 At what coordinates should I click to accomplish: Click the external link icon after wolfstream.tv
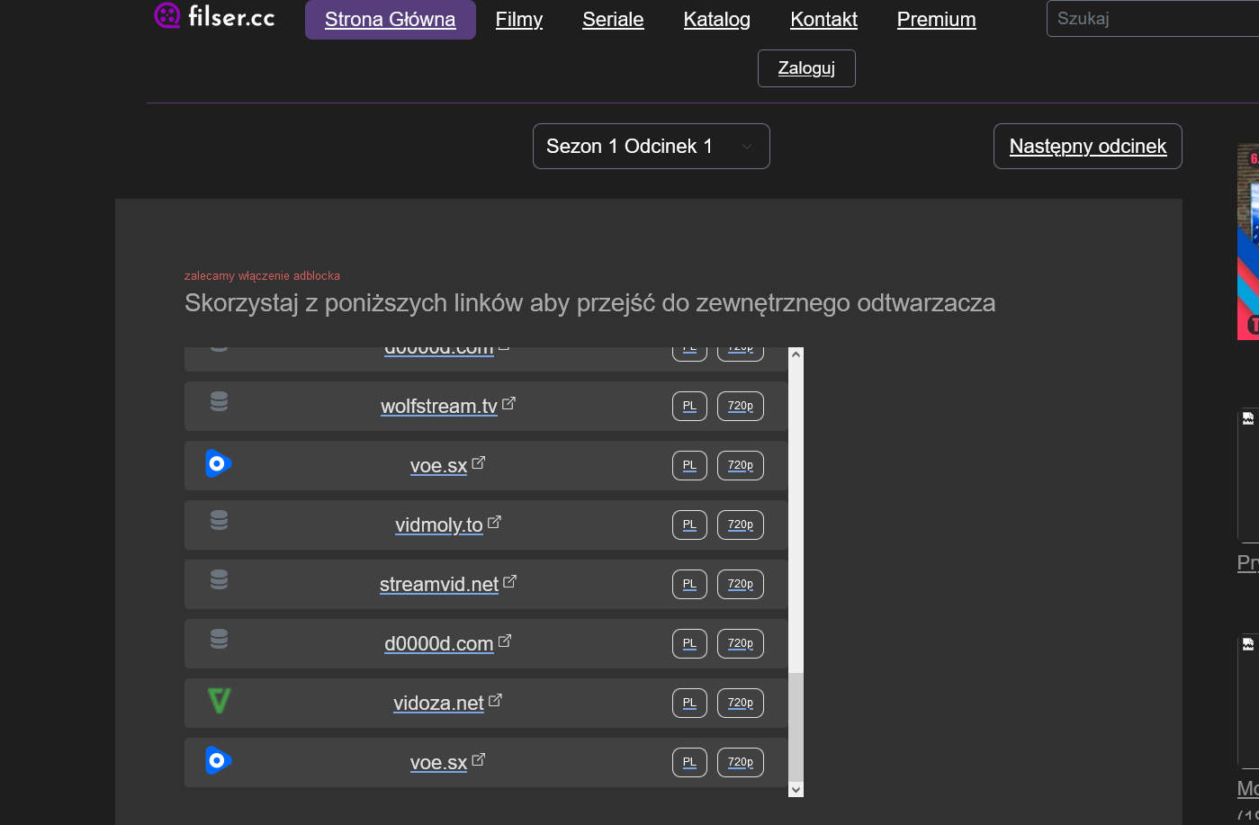tap(508, 404)
